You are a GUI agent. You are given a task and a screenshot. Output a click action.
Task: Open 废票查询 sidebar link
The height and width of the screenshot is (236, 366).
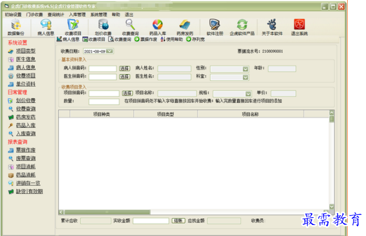[26, 159]
